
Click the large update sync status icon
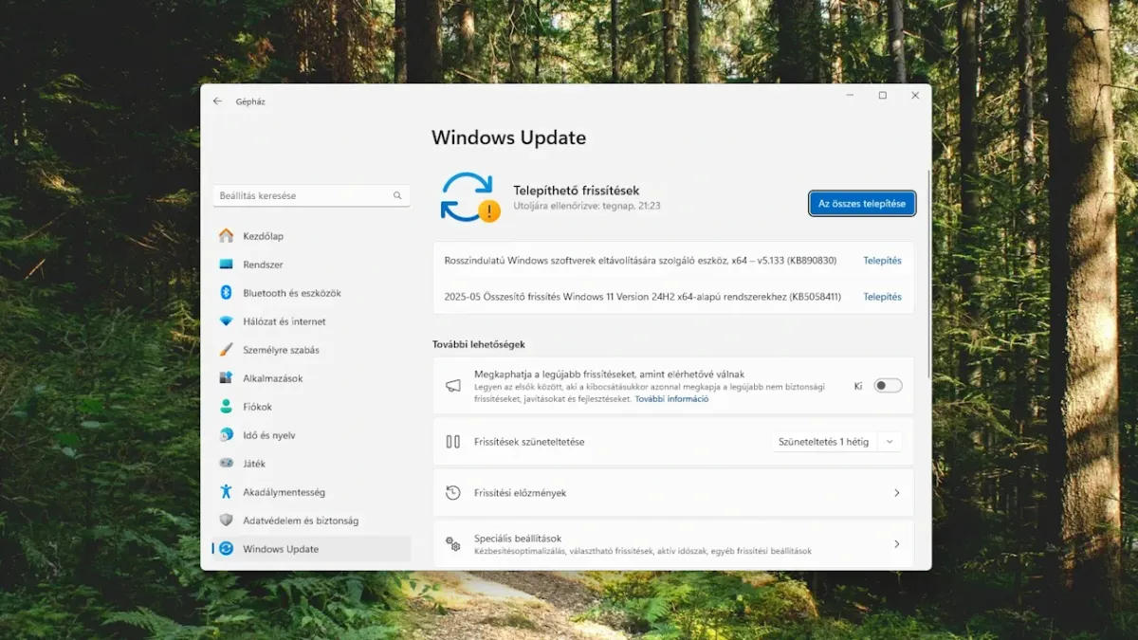click(469, 197)
